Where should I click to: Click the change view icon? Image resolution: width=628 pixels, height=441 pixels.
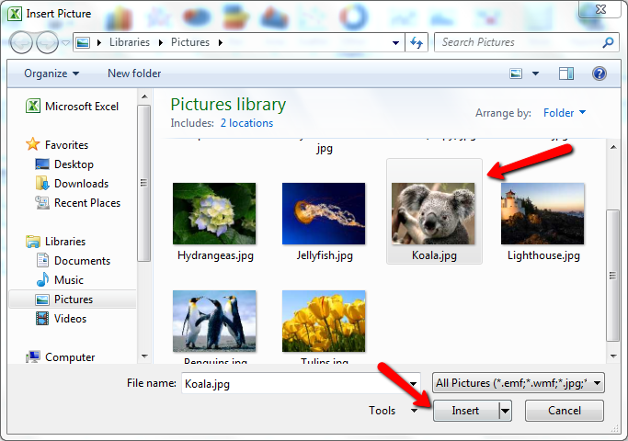[516, 73]
